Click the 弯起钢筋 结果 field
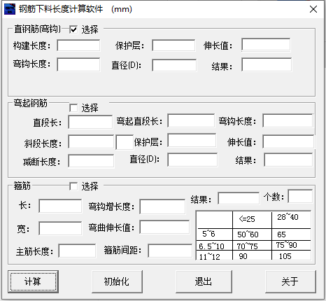This screenshot has height=301, width=326. [x=288, y=160]
